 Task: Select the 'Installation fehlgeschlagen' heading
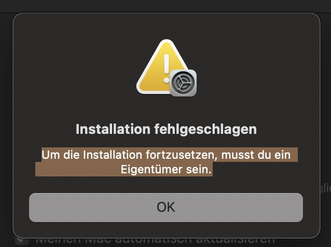166,129
